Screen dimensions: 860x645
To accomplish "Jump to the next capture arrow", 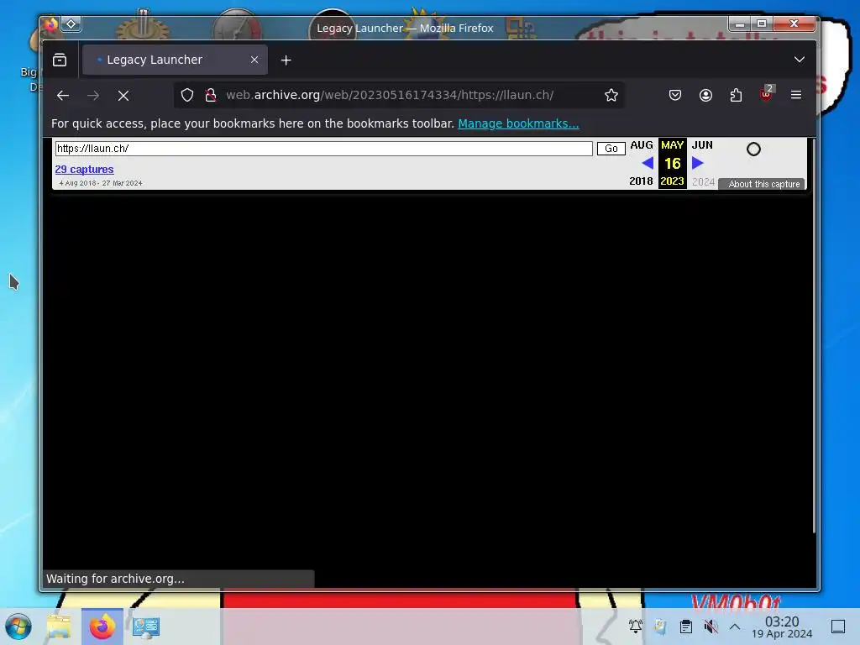I will pos(697,163).
